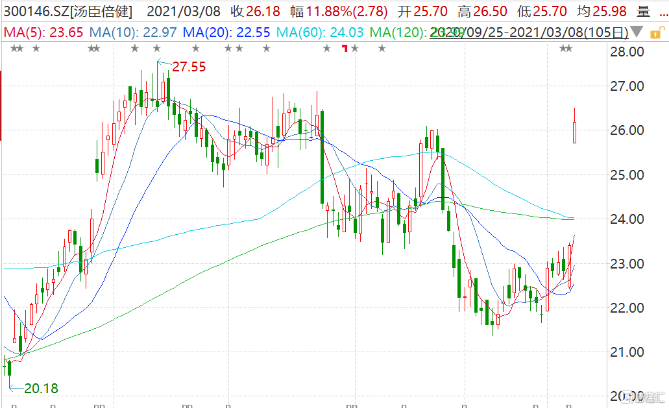Click the leftmost double-star event marker
669x408 pixels.
(17, 49)
